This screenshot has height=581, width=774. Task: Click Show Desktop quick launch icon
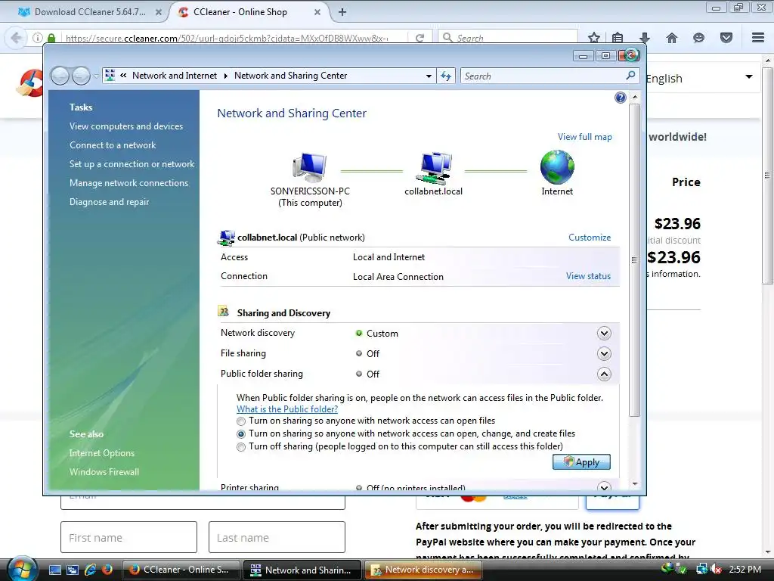coord(55,570)
